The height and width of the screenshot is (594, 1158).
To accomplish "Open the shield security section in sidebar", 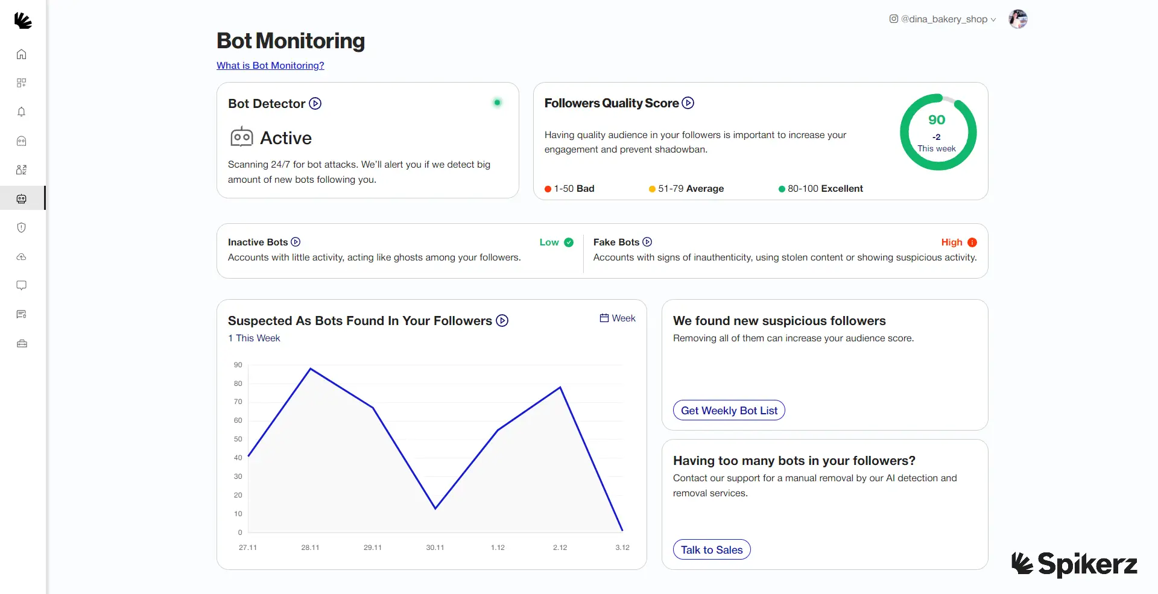I will 22,227.
